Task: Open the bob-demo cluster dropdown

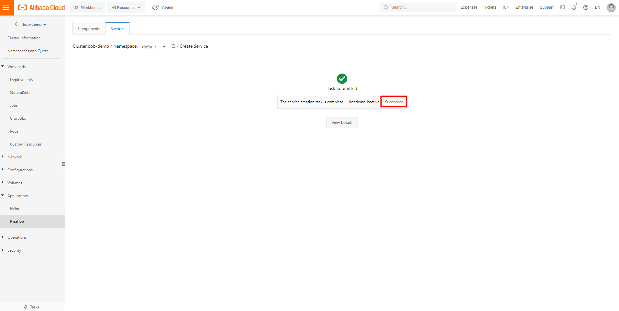Action: pos(34,24)
